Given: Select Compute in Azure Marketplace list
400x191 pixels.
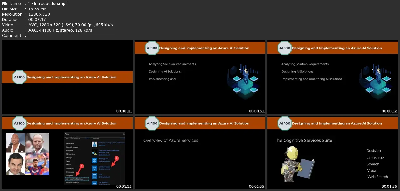Looking at the screenshot, I should pos(69,151).
